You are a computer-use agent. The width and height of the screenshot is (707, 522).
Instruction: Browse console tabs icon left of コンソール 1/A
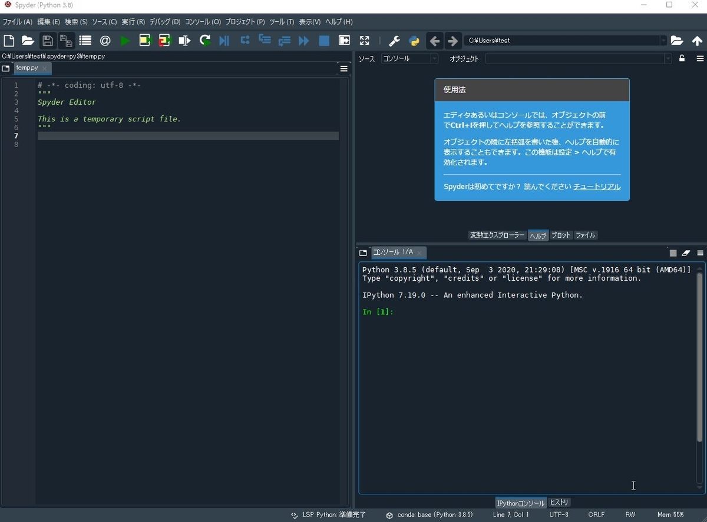[x=363, y=253]
